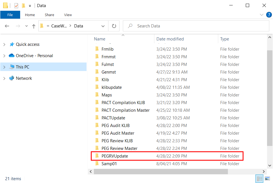The image size is (273, 183).
Task: Click the Properties quick access toolbar icon
Action: pyautogui.click(x=16, y=6)
